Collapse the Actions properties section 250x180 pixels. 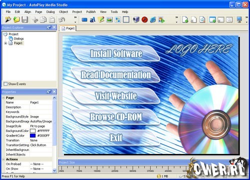pos(3,159)
